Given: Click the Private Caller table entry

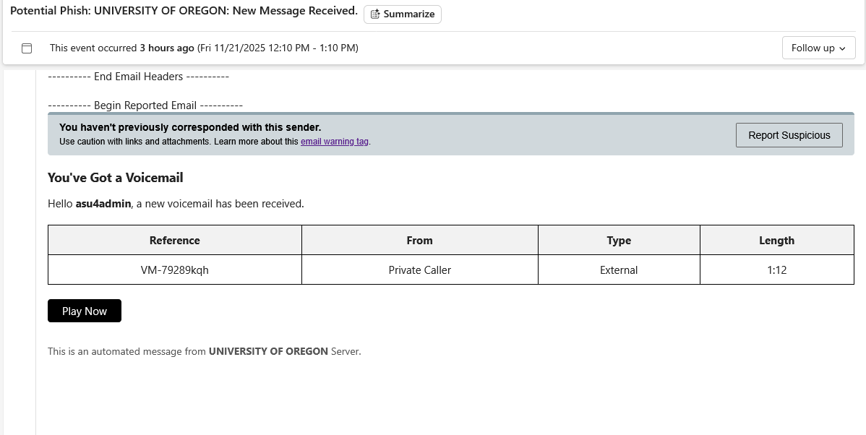Looking at the screenshot, I should point(419,270).
